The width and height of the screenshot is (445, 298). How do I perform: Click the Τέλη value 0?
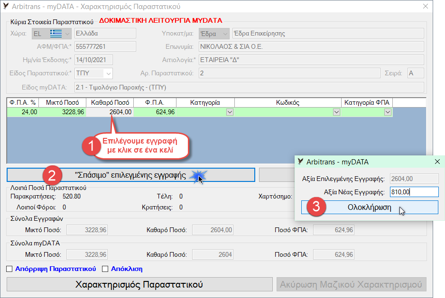pyautogui.click(x=181, y=196)
